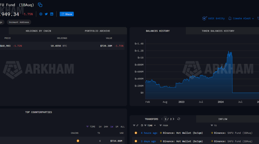Click the $+1.4B label on chart axis
The width and height of the screenshot is (259, 144).
[139, 44]
